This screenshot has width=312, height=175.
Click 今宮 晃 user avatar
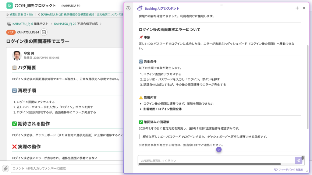(17, 55)
